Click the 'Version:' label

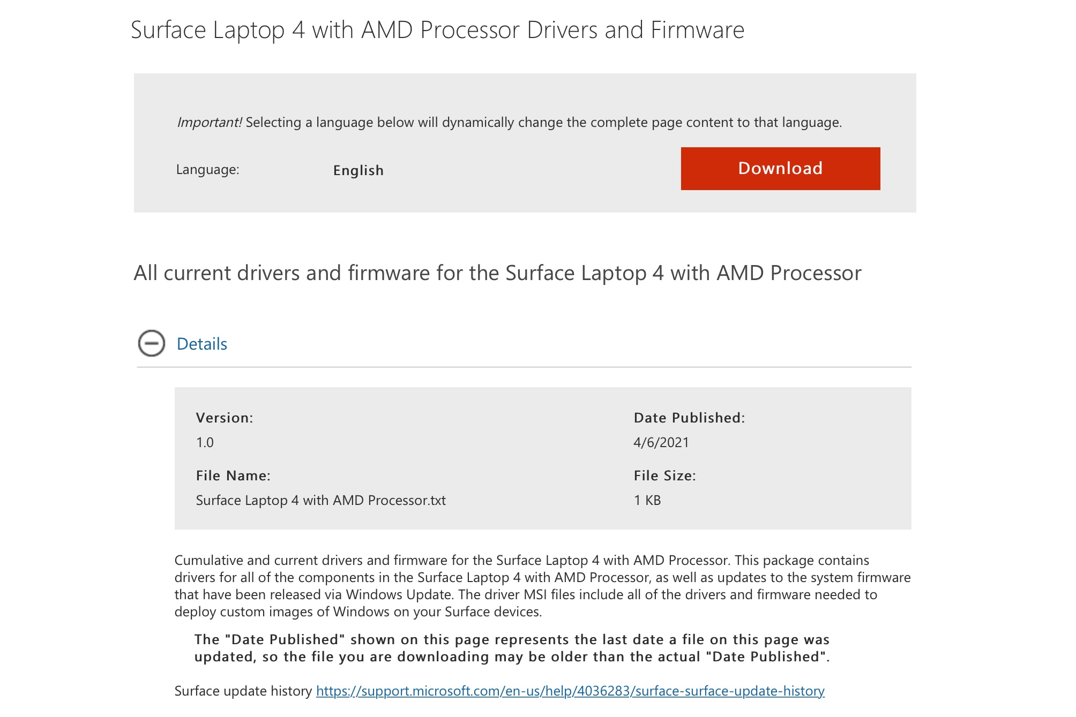point(225,418)
